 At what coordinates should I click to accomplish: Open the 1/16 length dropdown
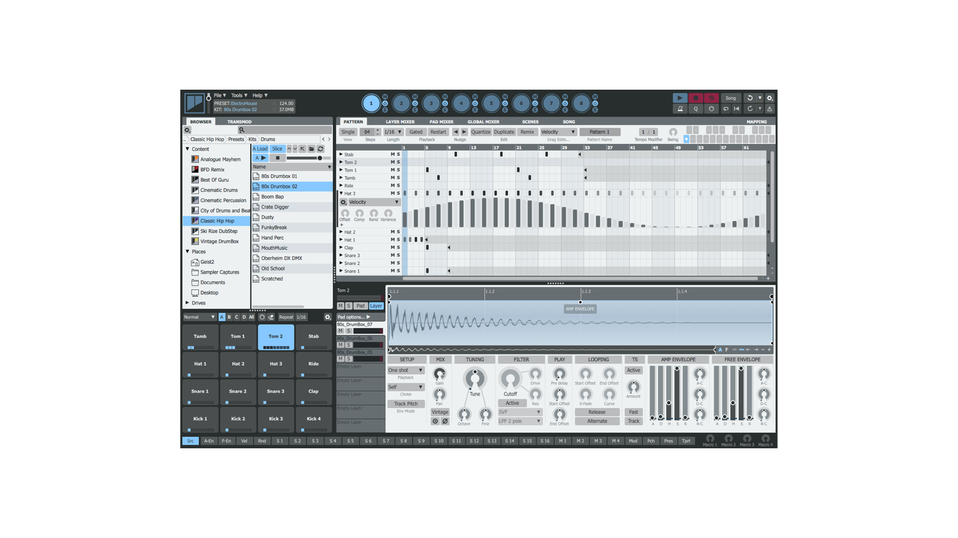(x=393, y=132)
